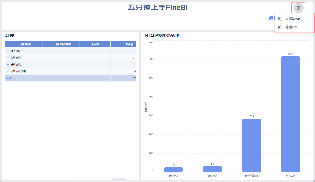Click the 合同ID column header

coord(95,44)
